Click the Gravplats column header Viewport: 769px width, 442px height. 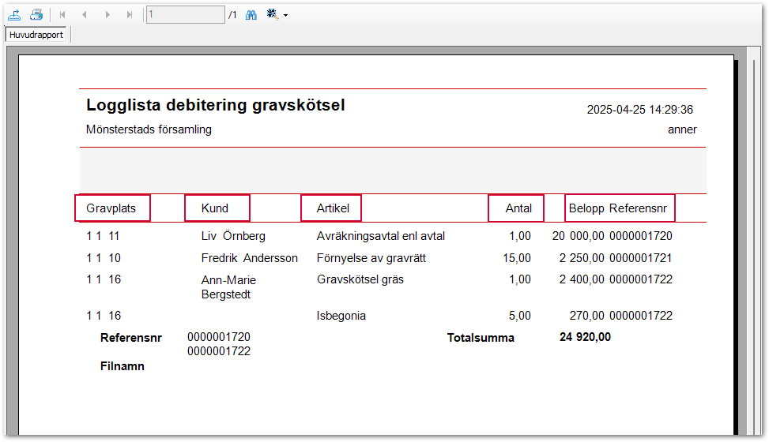(x=111, y=208)
